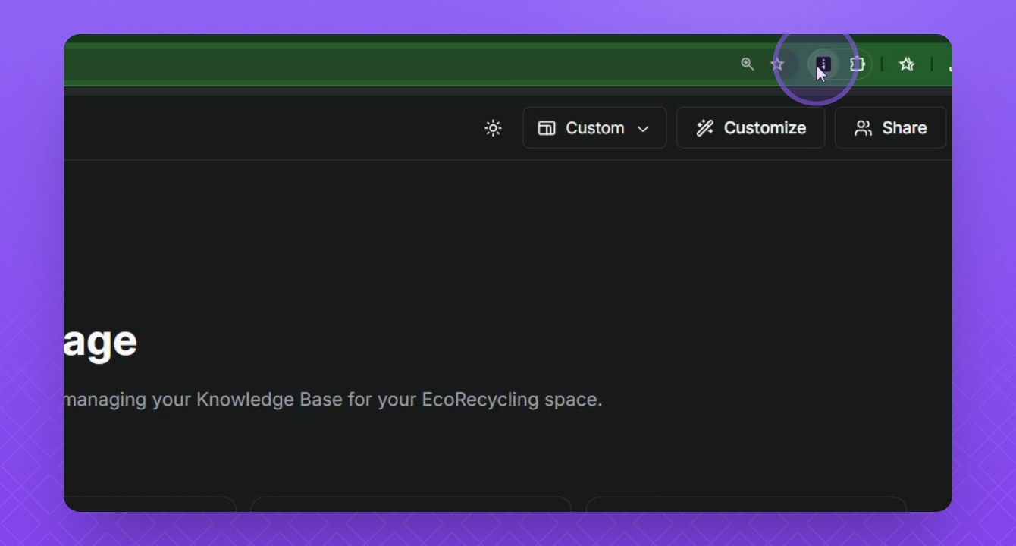This screenshot has height=546, width=1016.
Task: Open the purple pinned extension icon
Action: point(823,64)
